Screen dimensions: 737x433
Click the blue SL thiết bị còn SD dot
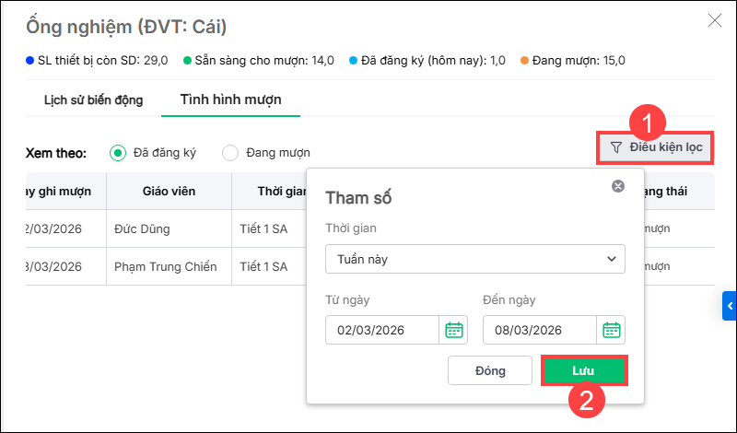(x=29, y=61)
